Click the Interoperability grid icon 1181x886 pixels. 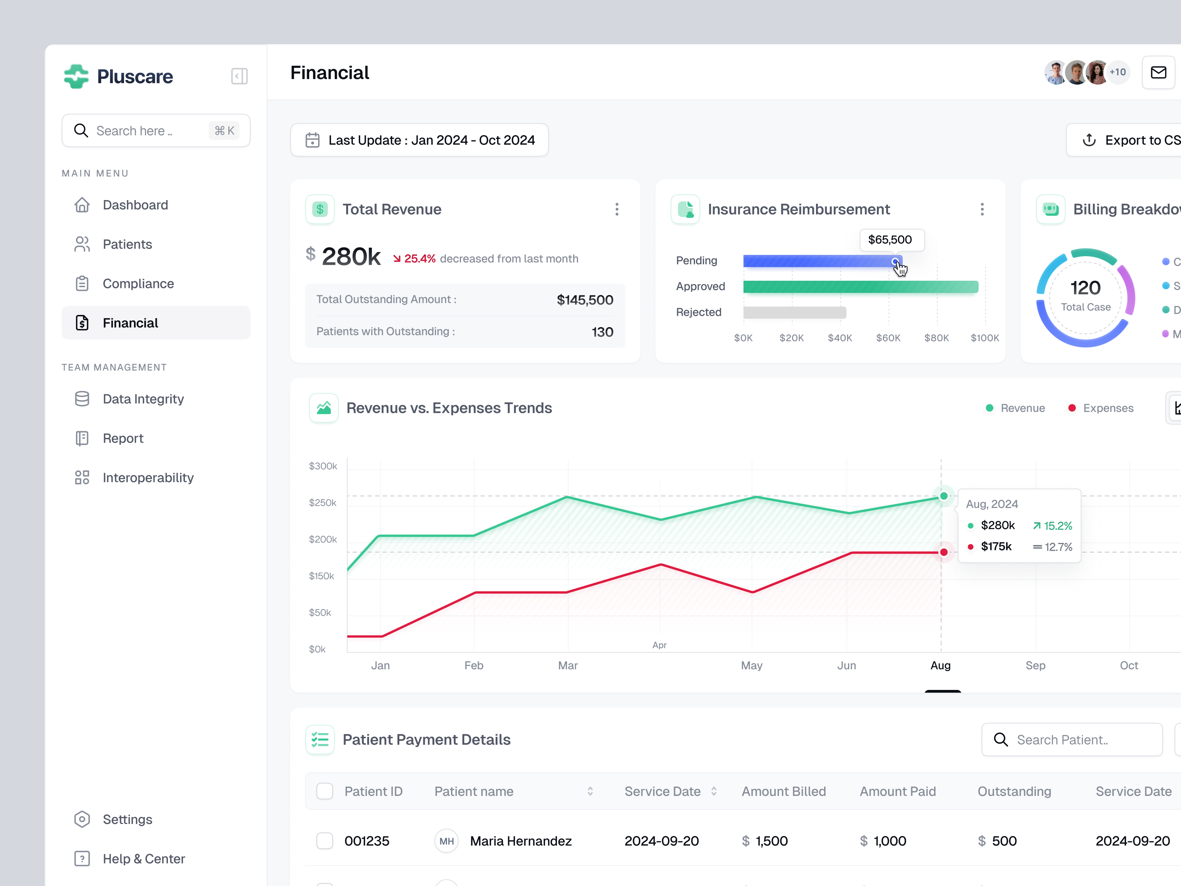point(82,477)
